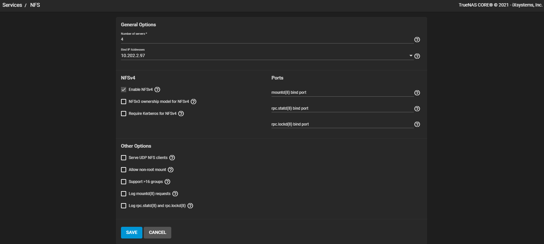Open help for mountd(8) bind port
Viewport: 544px width, 244px height.
pyautogui.click(x=417, y=93)
